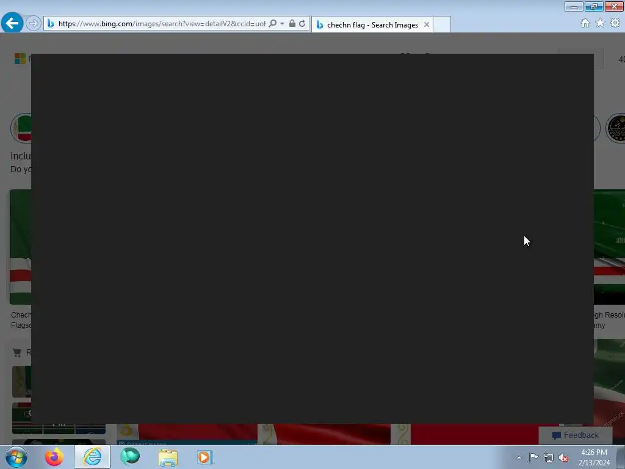625x469 pixels.
Task: Open the Windows Start menu
Action: (x=16, y=457)
